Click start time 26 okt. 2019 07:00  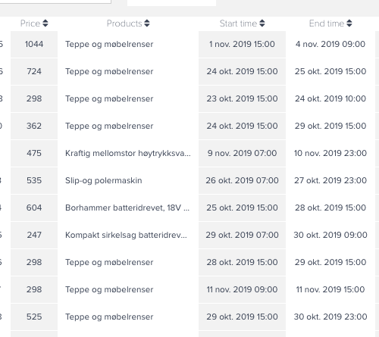click(242, 180)
